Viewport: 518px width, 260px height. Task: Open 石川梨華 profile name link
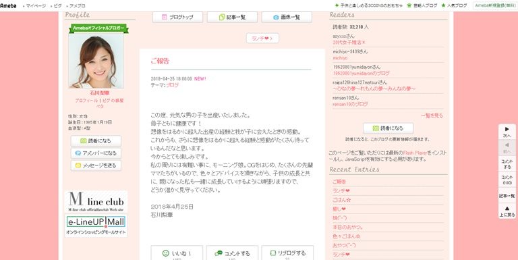click(99, 93)
